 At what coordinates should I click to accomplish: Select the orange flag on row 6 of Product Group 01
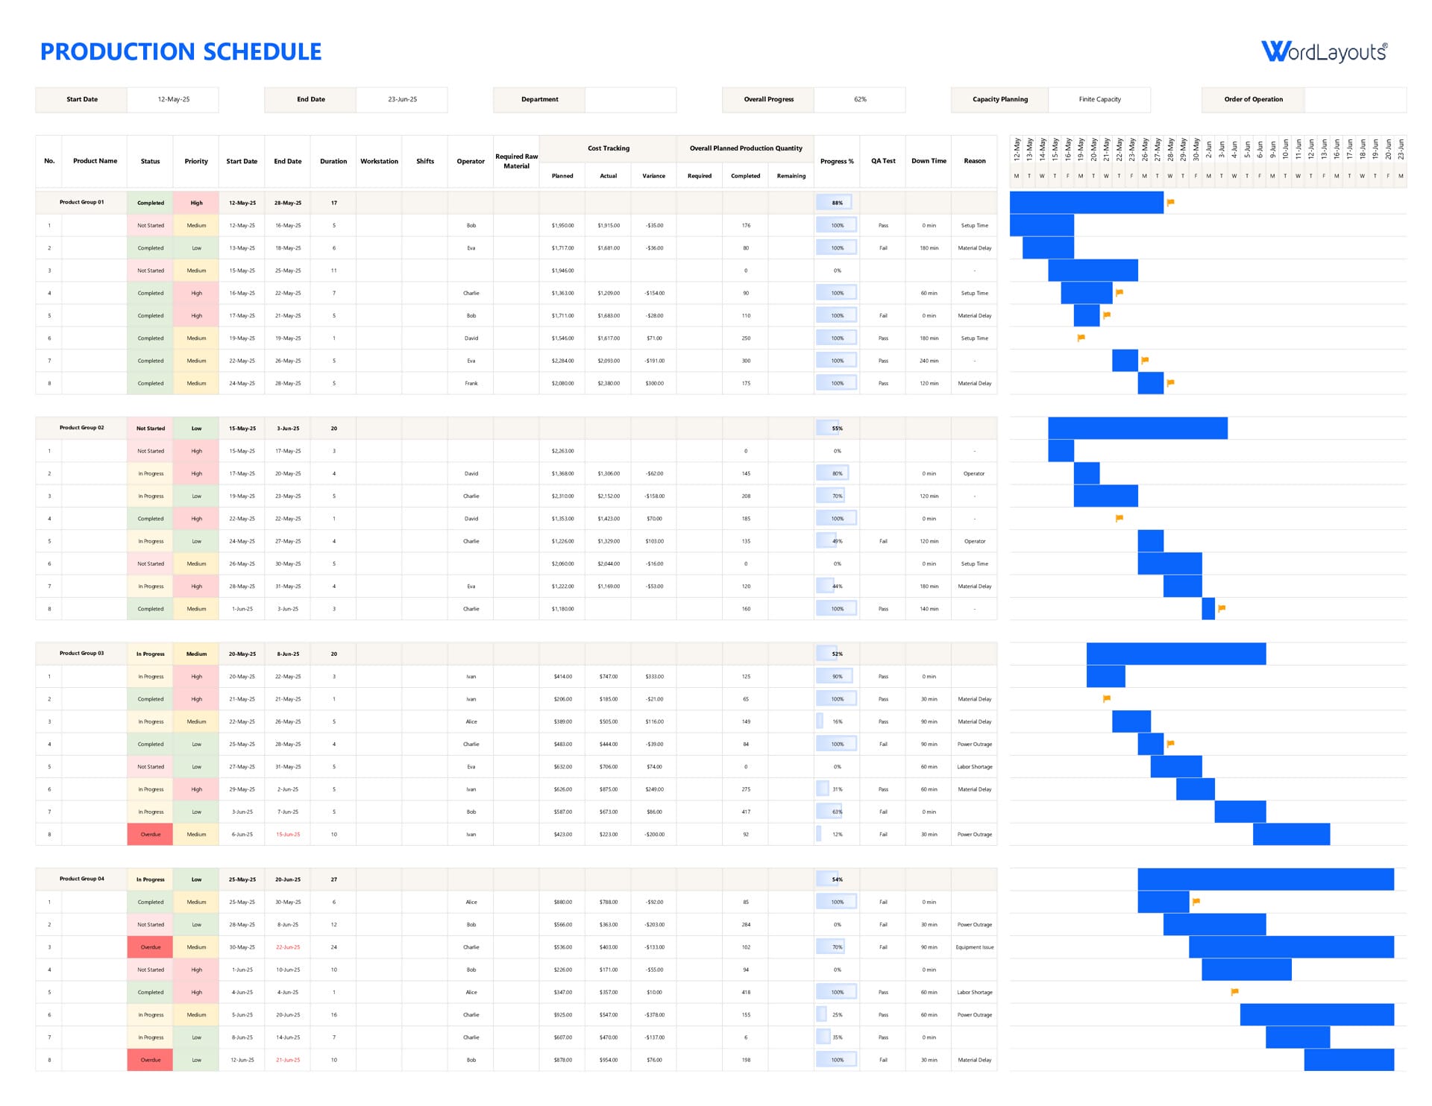click(1079, 336)
